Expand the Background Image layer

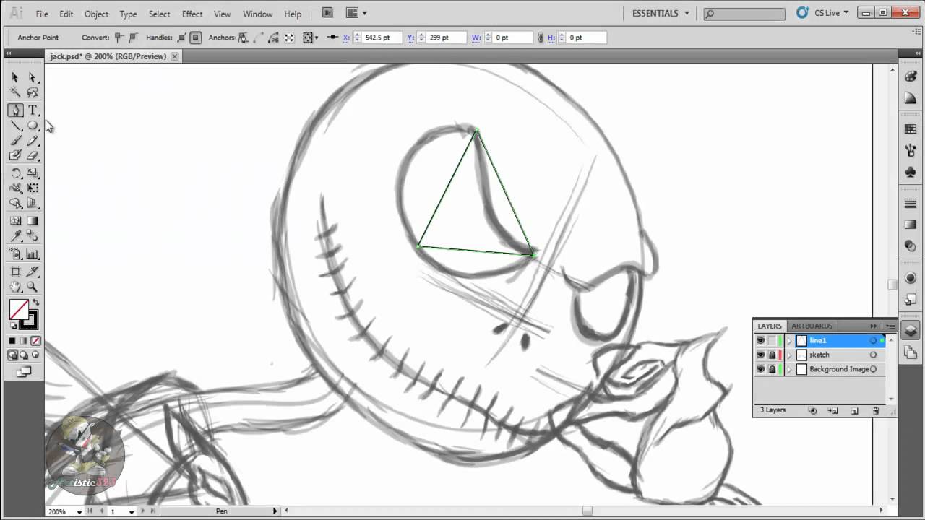[789, 369]
